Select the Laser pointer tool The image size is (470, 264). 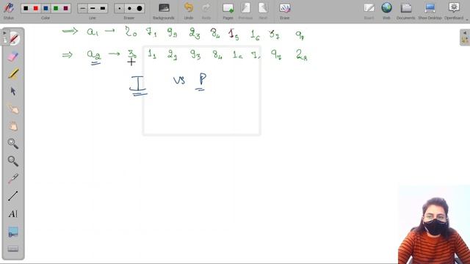13,178
